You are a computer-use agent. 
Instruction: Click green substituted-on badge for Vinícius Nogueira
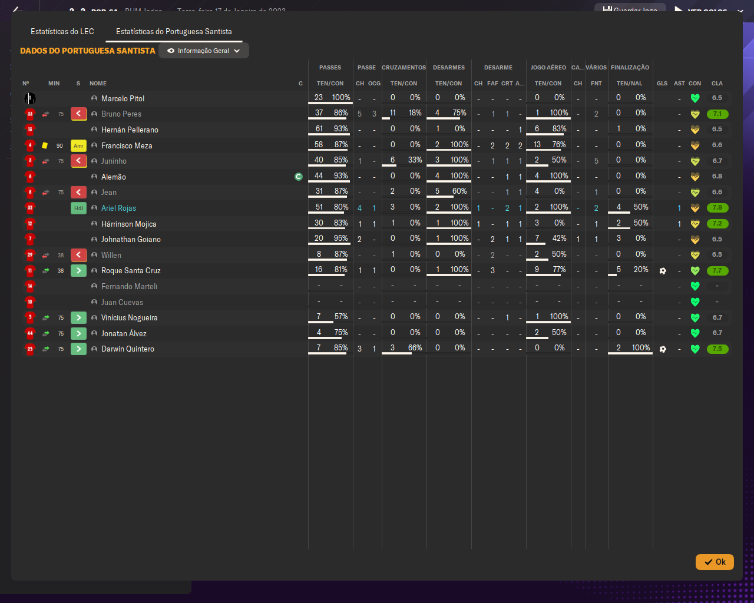(78, 317)
